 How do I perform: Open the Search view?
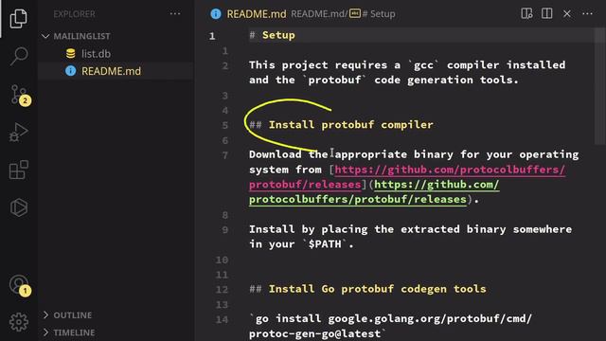pos(19,56)
